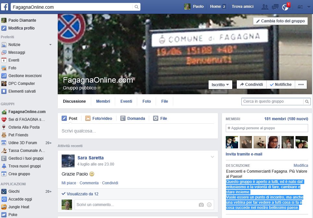Image resolution: width=313 pixels, height=218 pixels.
Task: Click the Pet Friends bear icon
Action: tap(4, 135)
